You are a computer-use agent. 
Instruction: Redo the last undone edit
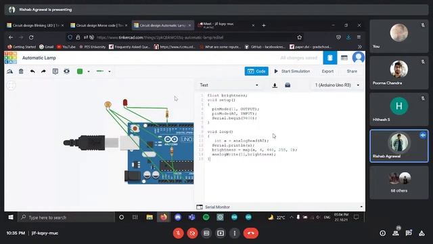tap(43, 71)
